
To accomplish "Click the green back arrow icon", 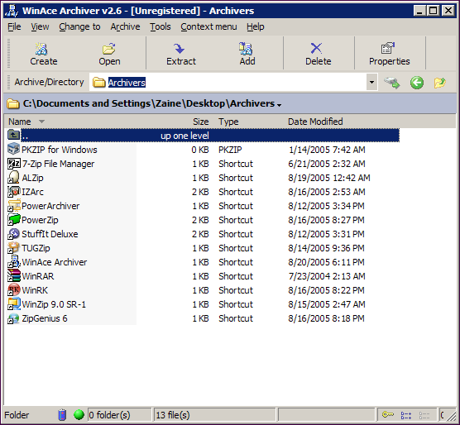I will coord(417,83).
